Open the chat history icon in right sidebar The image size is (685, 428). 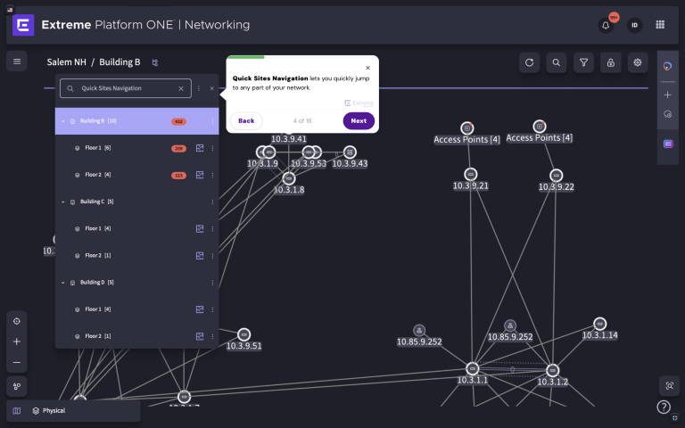click(667, 114)
